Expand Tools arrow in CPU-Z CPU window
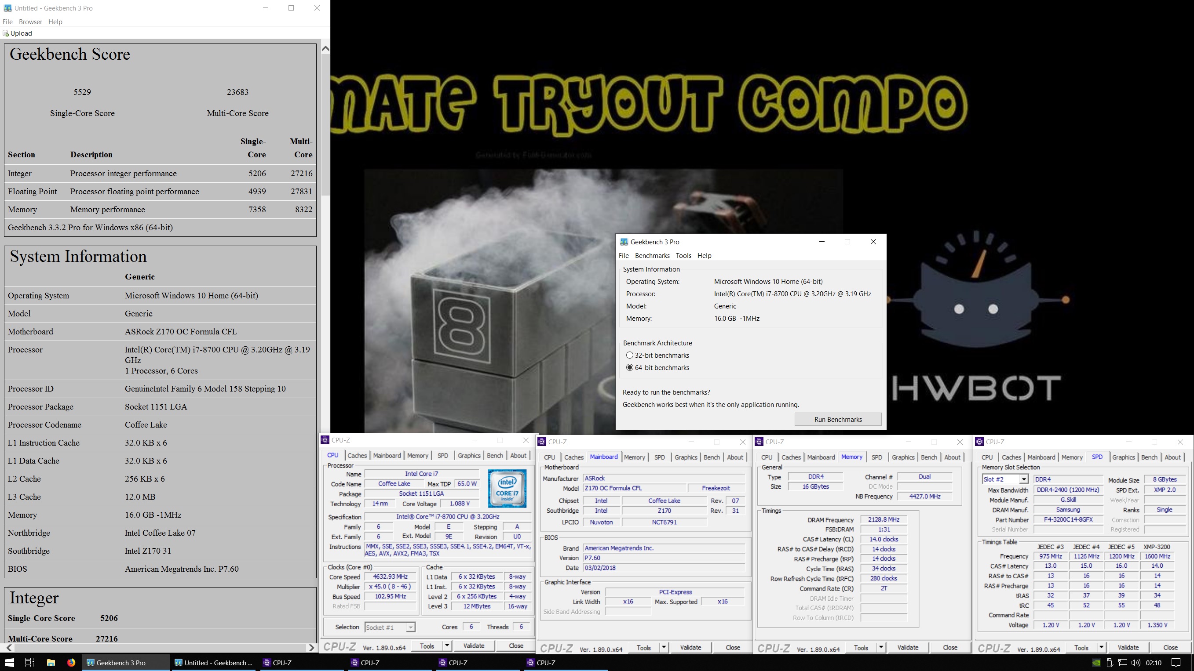This screenshot has width=1194, height=671. click(447, 646)
